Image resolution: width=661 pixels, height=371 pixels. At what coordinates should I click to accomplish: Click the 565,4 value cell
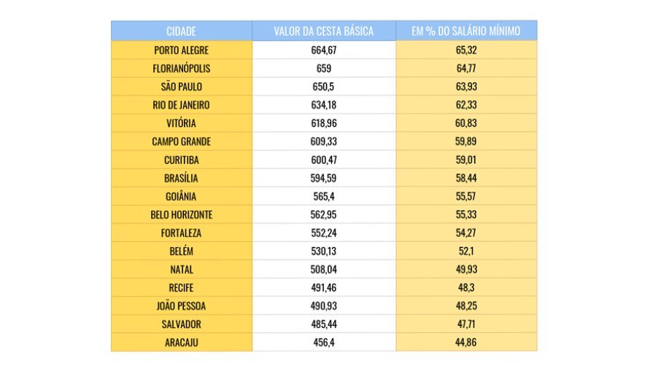(x=323, y=196)
